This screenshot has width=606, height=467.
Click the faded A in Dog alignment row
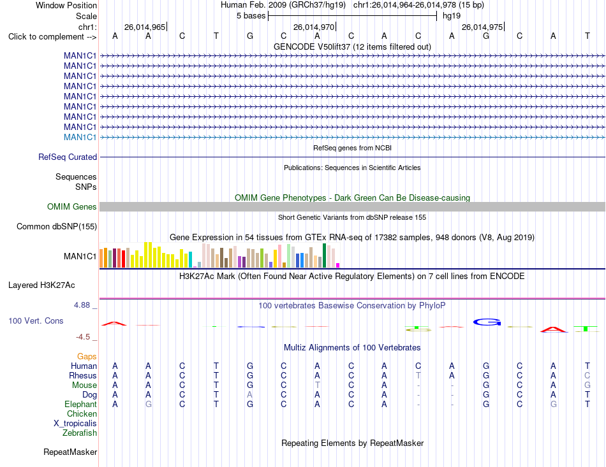coord(250,395)
